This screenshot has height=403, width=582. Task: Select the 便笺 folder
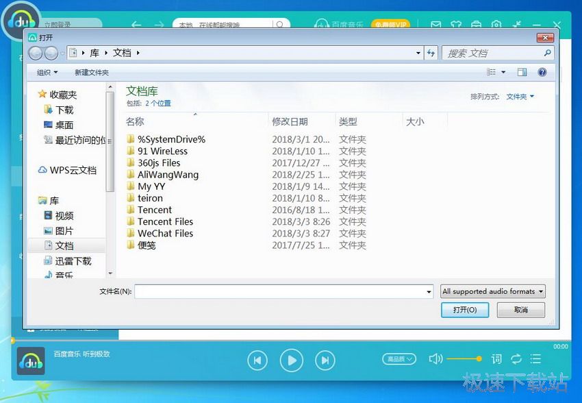[x=141, y=245]
